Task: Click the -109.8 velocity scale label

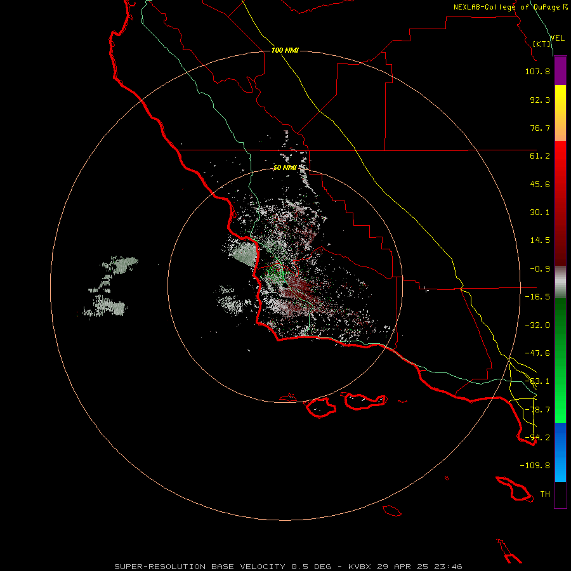Action: point(535,466)
